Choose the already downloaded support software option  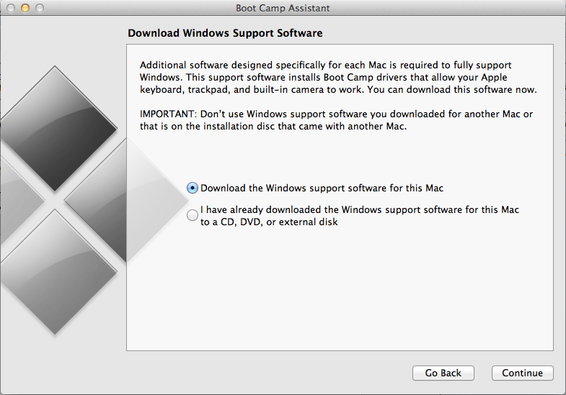[193, 215]
